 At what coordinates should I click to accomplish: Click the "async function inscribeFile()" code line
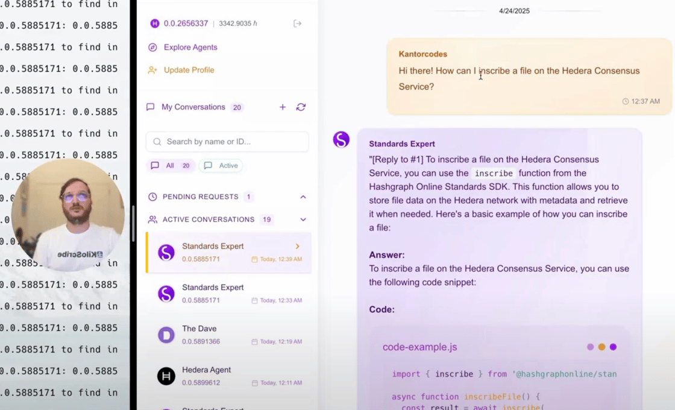click(466, 397)
